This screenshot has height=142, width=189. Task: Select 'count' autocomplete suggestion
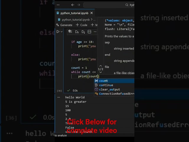(x=114, y=81)
